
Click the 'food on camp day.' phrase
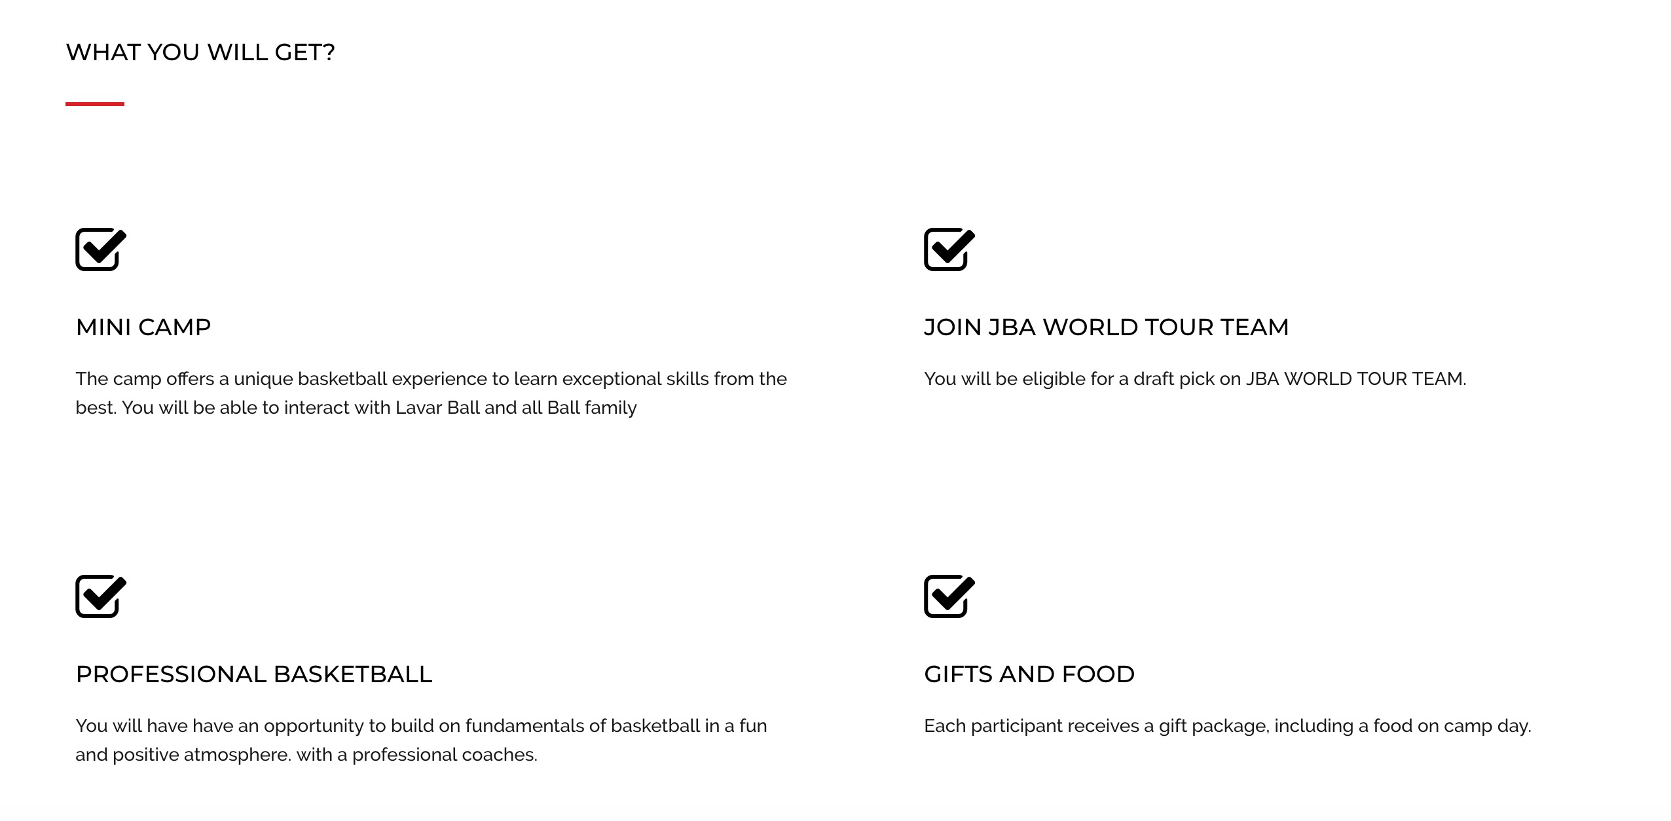tap(1452, 725)
